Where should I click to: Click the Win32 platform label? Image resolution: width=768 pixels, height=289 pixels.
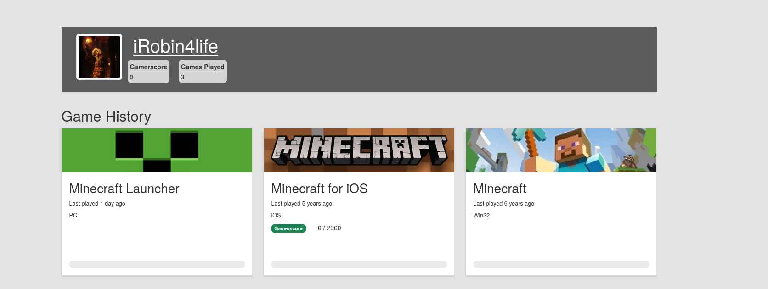[481, 215]
